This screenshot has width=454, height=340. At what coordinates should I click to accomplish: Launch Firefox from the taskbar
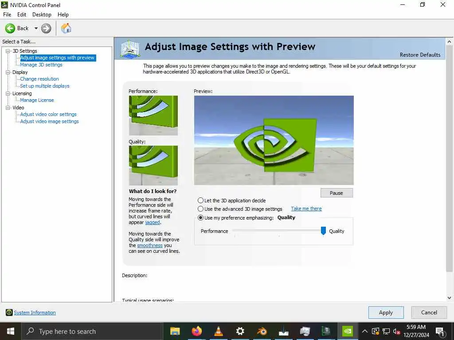(196, 331)
